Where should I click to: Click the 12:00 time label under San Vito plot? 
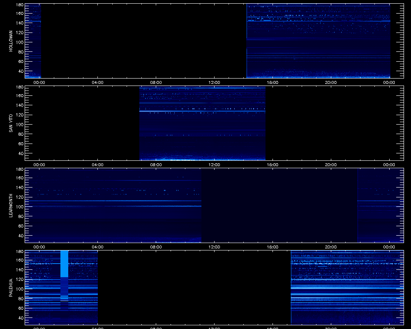214,165
